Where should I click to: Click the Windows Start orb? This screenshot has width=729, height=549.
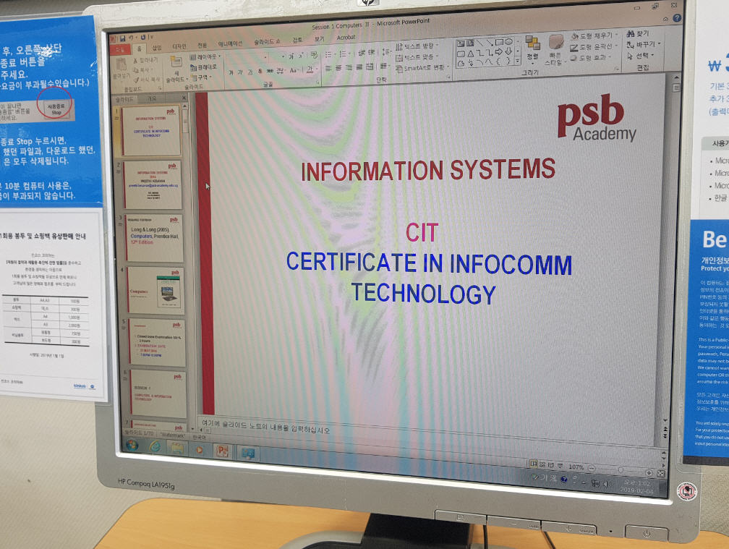[132, 446]
